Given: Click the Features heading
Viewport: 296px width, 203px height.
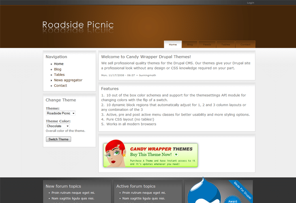Looking at the screenshot, I should 109,89.
